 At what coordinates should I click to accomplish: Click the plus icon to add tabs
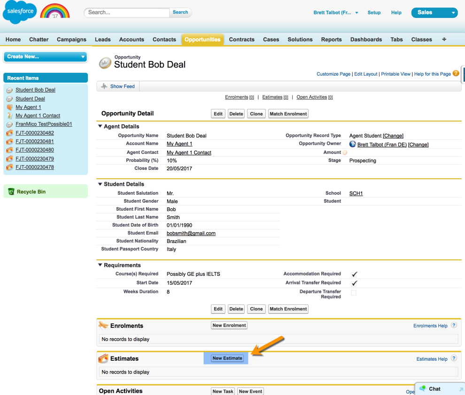tap(444, 39)
